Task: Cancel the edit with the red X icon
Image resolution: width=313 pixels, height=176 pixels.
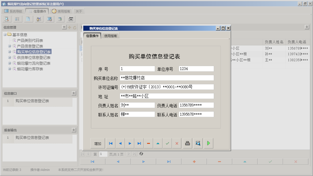Action: tap(177, 143)
